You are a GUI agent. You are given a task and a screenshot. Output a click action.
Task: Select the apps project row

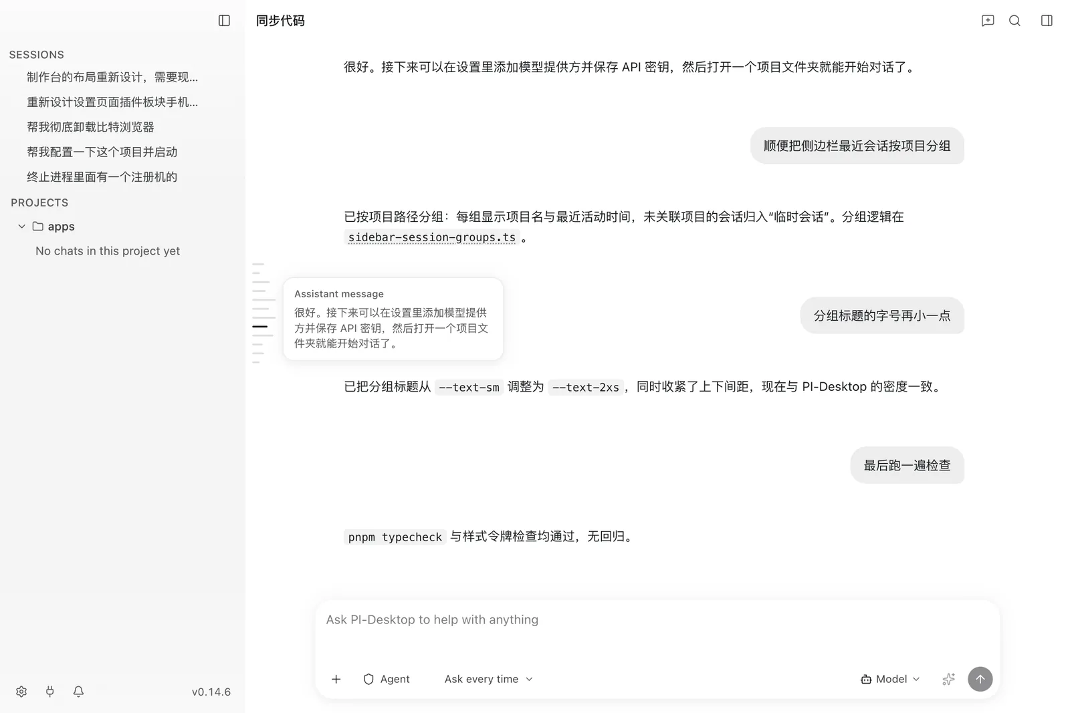tap(122, 227)
